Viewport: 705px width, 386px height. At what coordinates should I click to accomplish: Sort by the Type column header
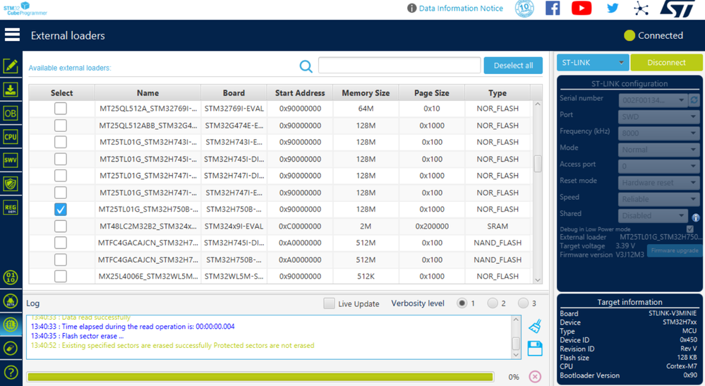coord(498,92)
